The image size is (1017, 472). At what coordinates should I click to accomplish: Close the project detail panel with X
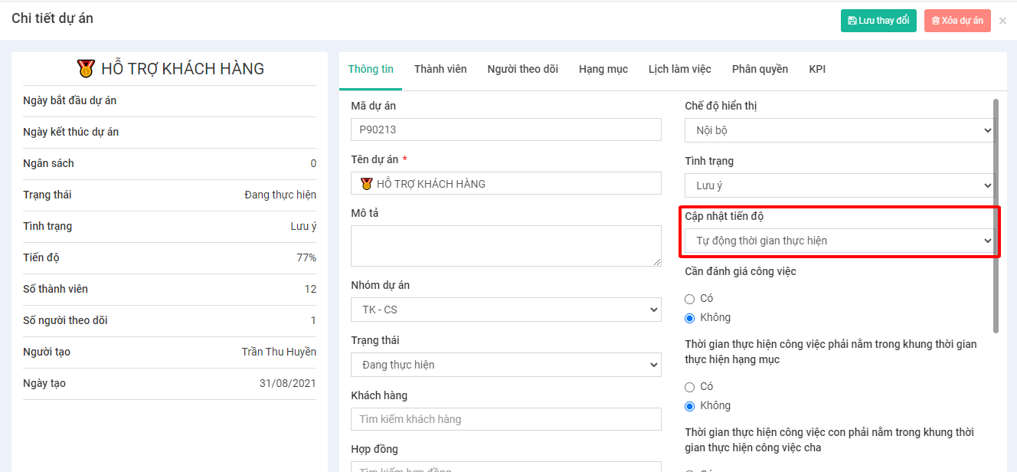[x=1002, y=21]
